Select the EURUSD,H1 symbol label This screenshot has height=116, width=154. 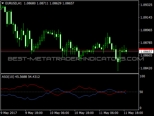coord(13,3)
